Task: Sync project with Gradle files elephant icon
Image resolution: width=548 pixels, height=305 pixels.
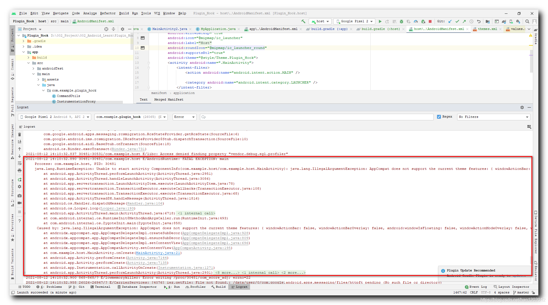Action: coord(504,21)
